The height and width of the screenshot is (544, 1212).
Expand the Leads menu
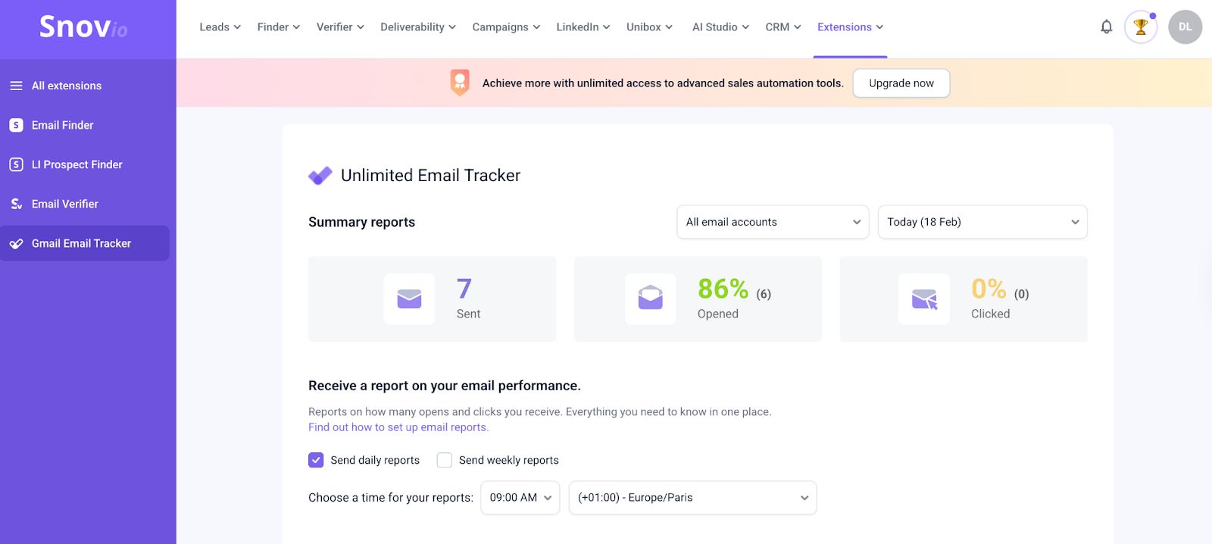point(220,27)
